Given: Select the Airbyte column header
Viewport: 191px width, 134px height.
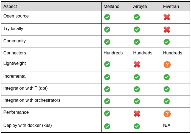Looking at the screenshot, I should click(141, 7).
